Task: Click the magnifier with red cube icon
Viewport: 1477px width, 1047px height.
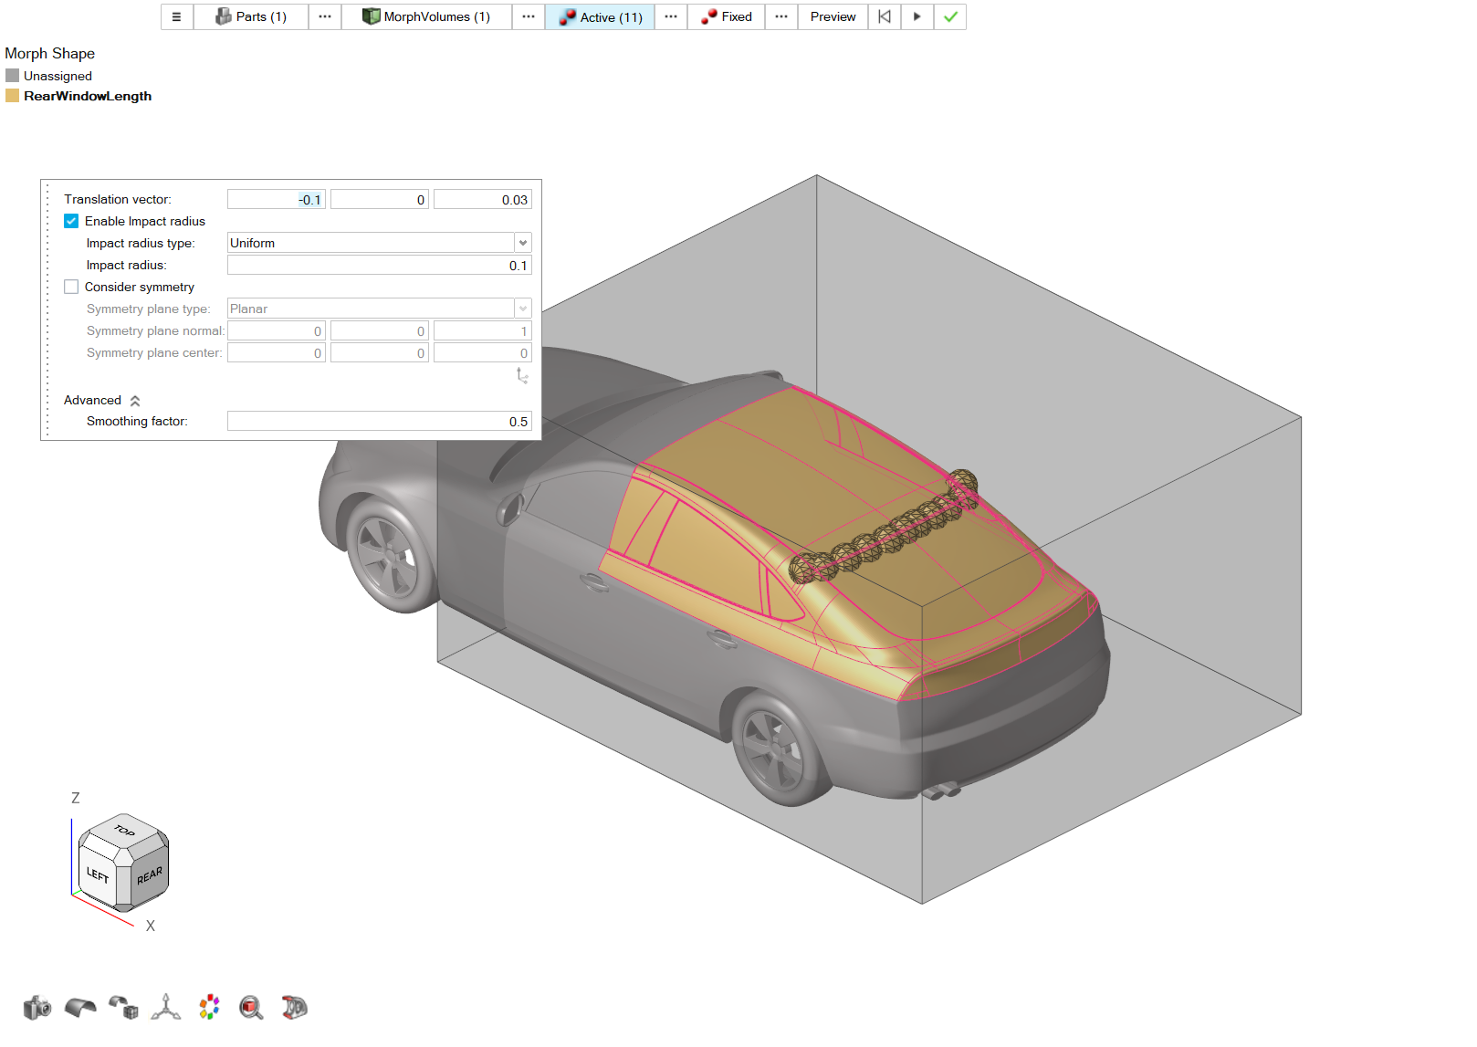Action: [251, 1008]
